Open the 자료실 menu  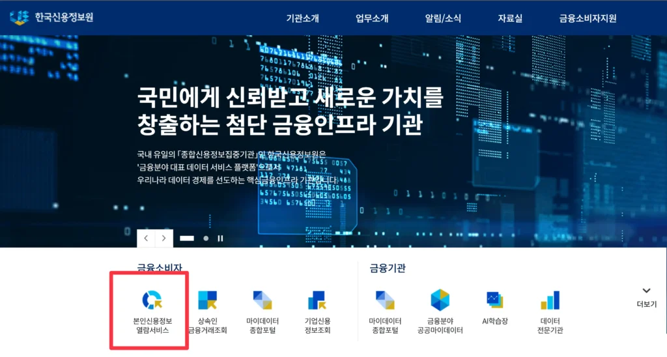click(509, 18)
